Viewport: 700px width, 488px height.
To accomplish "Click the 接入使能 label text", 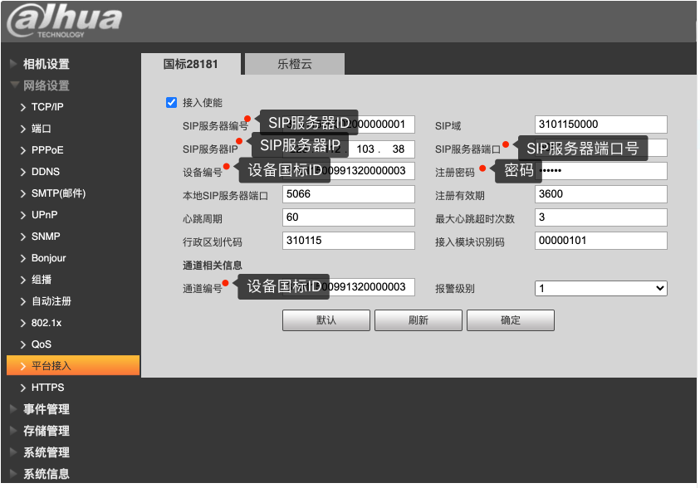I will coord(203,103).
